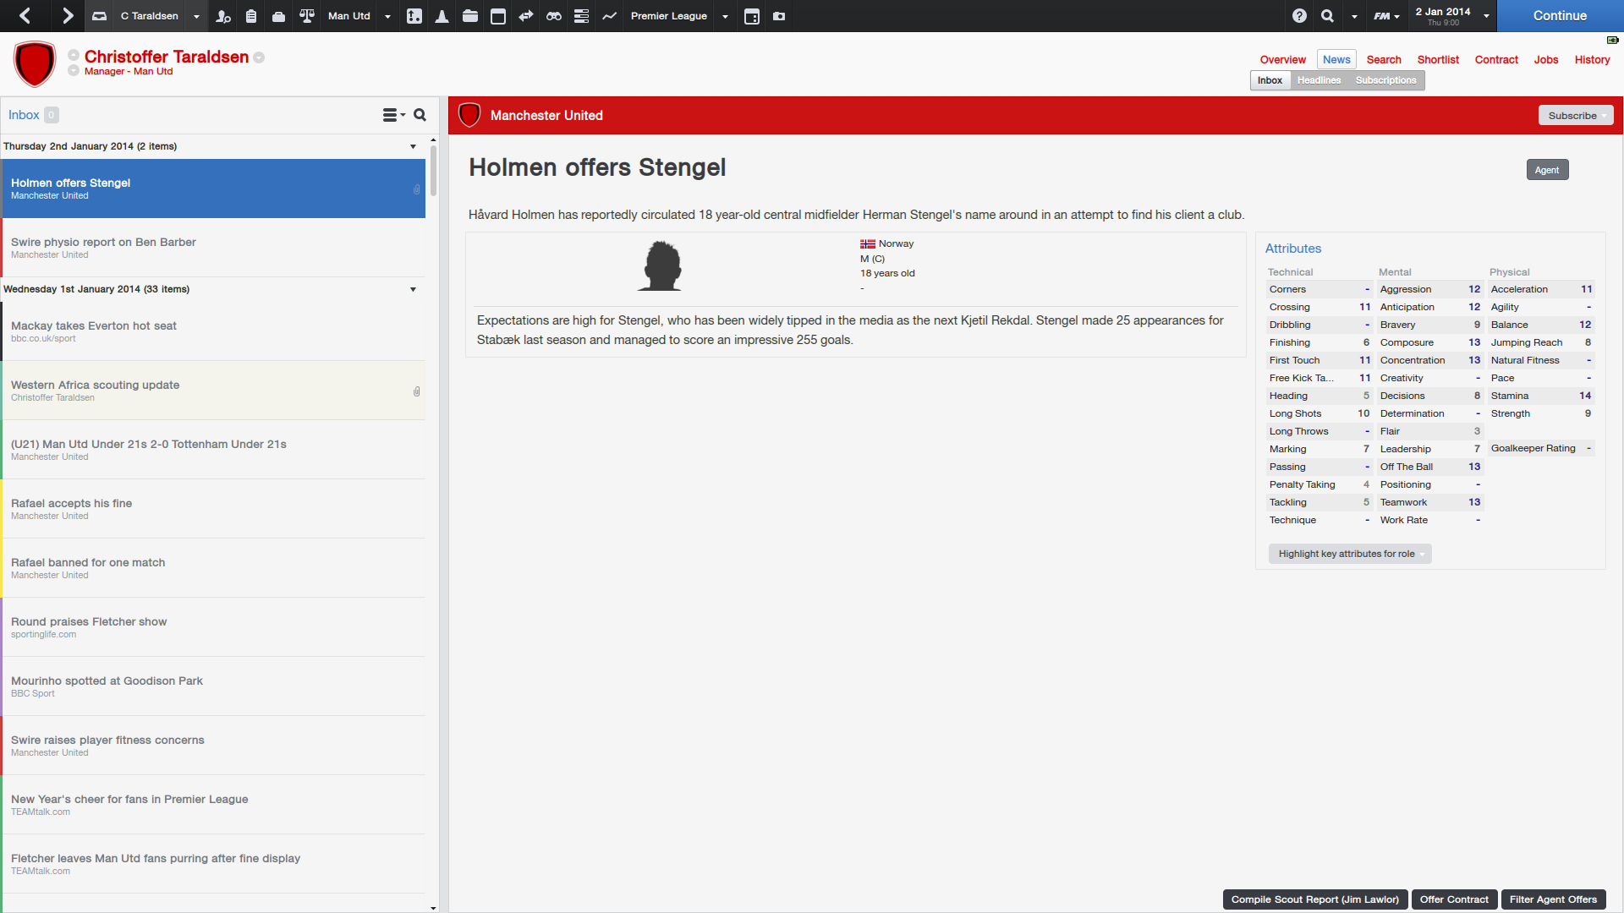
Task: Click the tactics board icon
Action: (414, 16)
